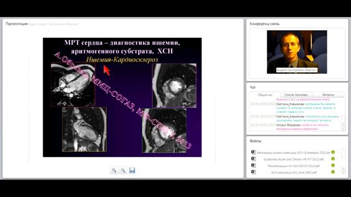Open file Рекомендации-по-ХСН-ОССН-2010.pdf

point(293,166)
